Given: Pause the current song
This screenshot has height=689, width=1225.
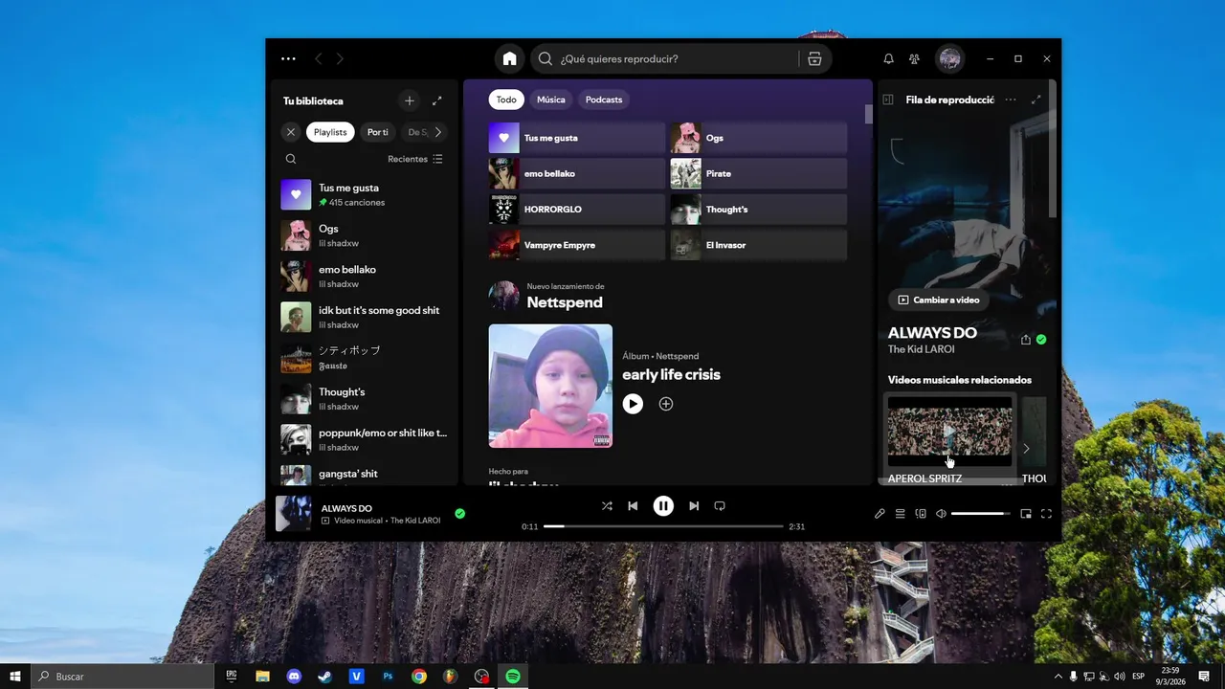Looking at the screenshot, I should click(663, 505).
